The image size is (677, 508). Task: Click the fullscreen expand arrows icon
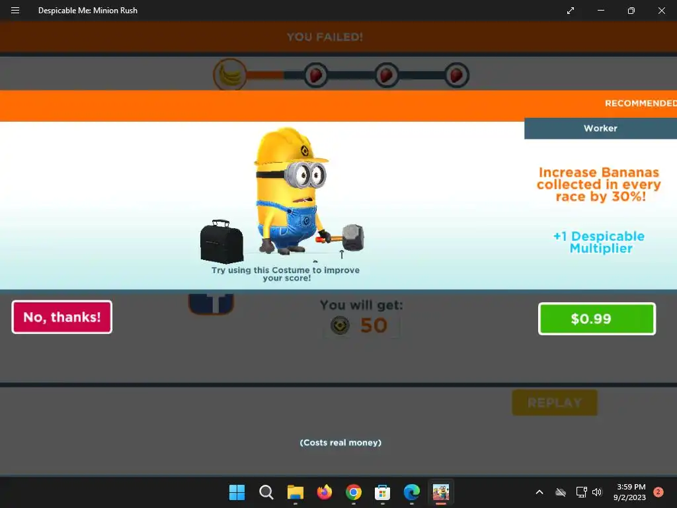coord(571,11)
